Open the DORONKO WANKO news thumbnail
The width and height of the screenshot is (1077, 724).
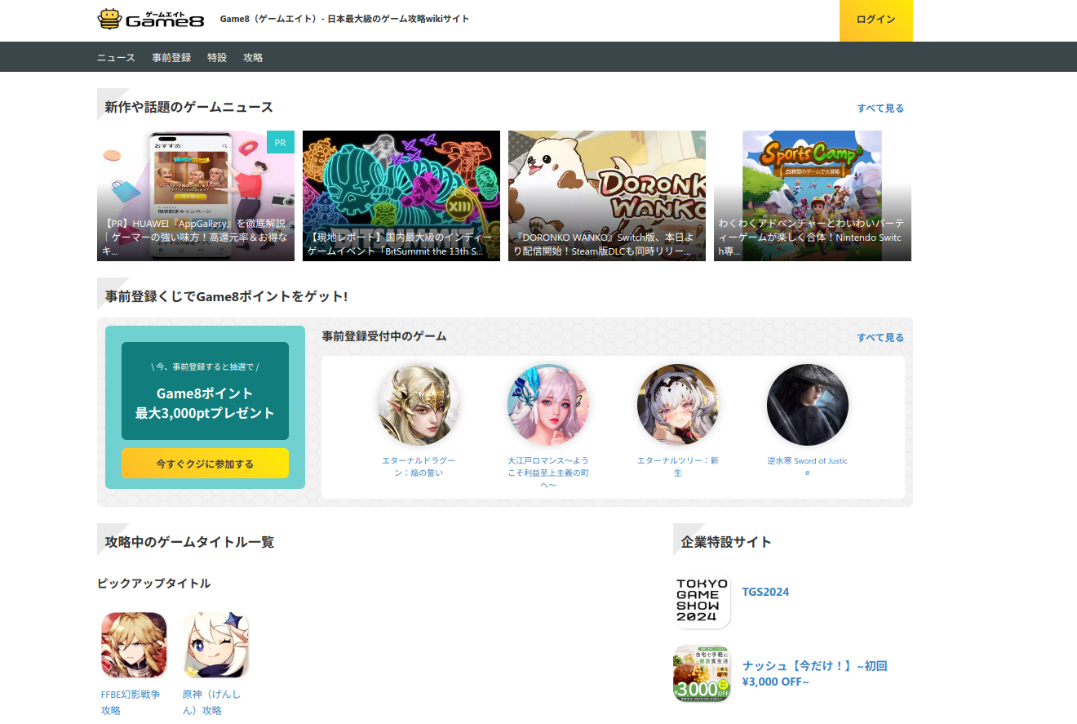(607, 196)
